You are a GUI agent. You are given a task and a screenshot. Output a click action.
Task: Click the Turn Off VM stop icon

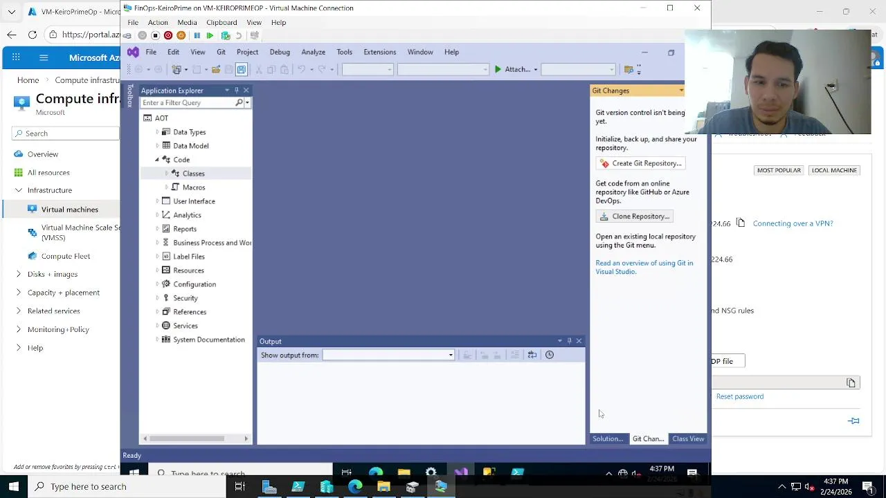(155, 35)
